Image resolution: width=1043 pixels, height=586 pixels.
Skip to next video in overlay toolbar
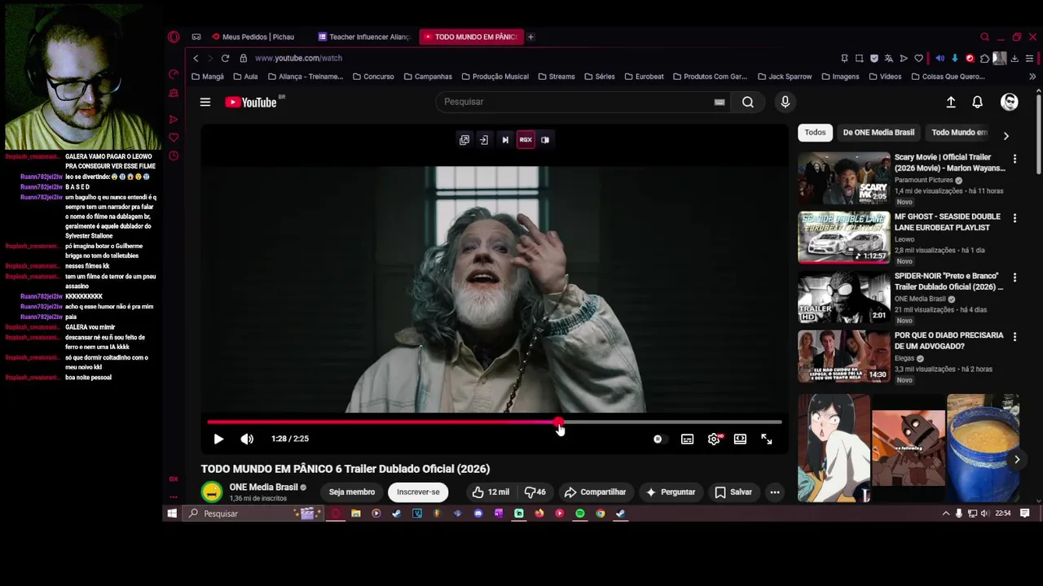point(505,140)
